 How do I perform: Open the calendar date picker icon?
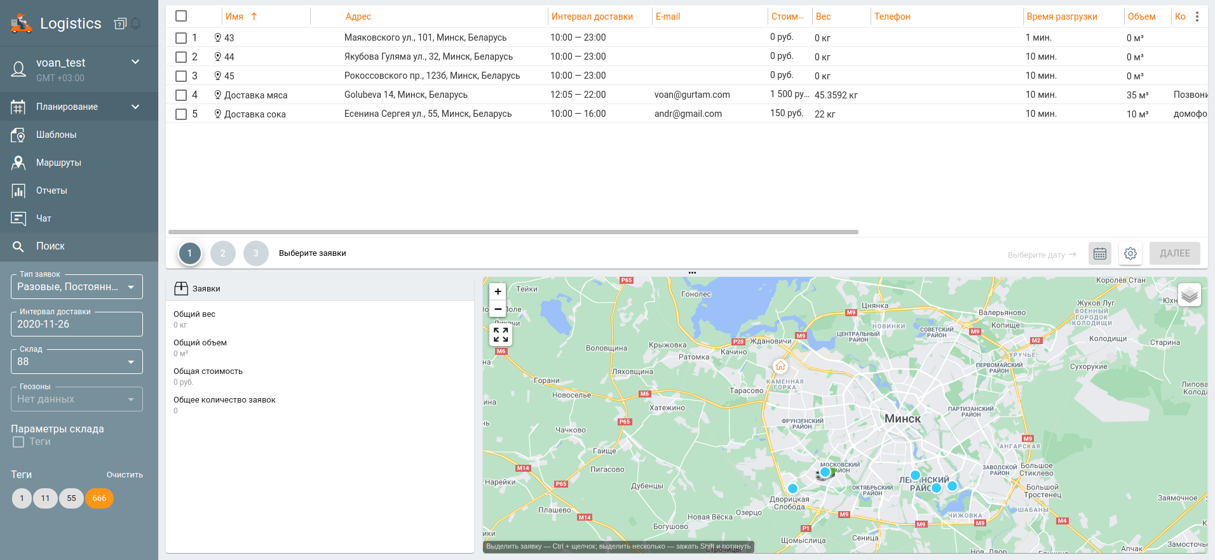coord(1099,254)
